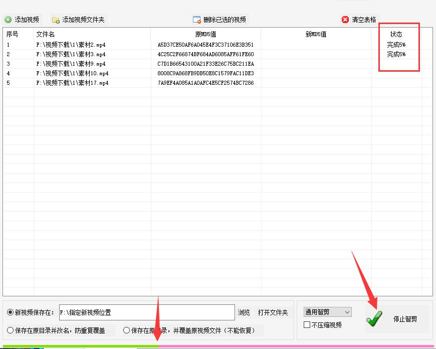
Task: Click the save path input field
Action: coord(146,312)
